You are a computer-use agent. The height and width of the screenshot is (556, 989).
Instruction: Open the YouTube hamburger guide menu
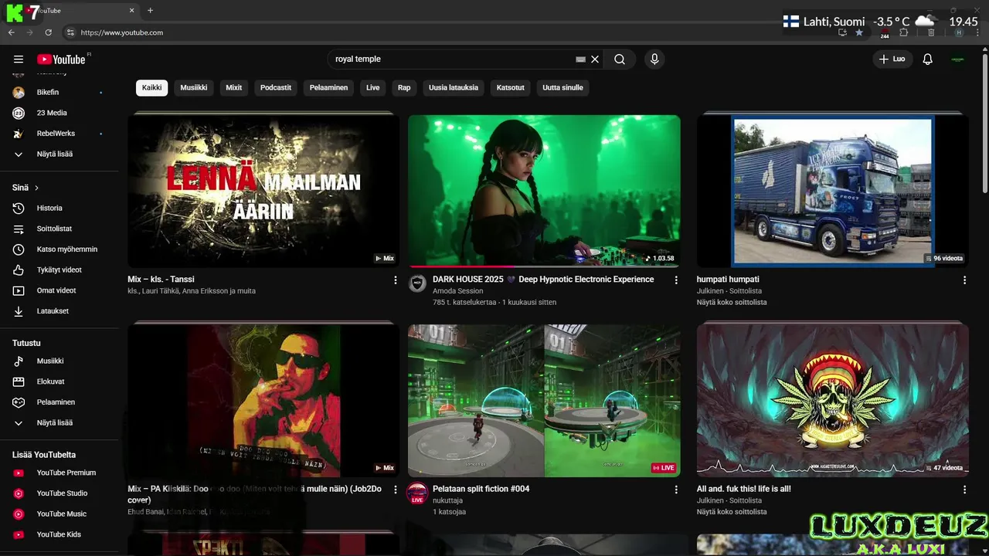(x=19, y=59)
